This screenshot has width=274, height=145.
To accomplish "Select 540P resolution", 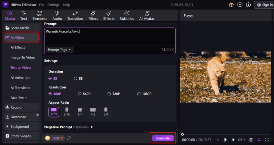I will point(84,94).
